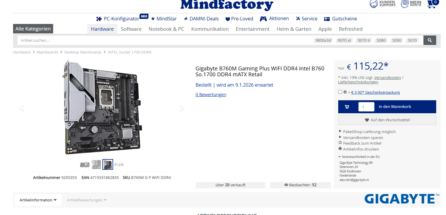Click Artikelnummer 9205353 text
The height and width of the screenshot is (215, 446).
[x=55, y=177]
